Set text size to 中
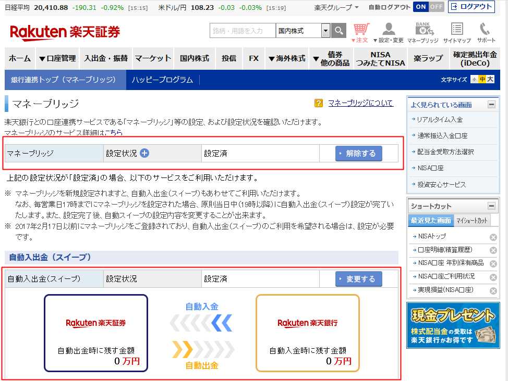Screen dimensions: 508x381 (x=482, y=79)
